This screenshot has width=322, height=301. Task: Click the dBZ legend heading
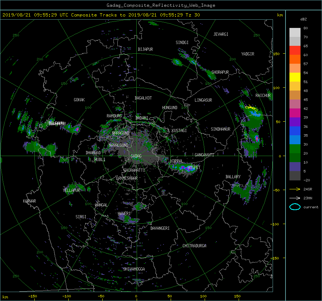[303, 19]
